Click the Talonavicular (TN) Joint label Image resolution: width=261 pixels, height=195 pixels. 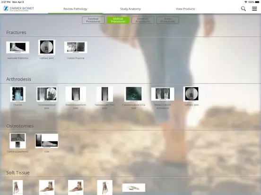pyautogui.click(x=104, y=106)
